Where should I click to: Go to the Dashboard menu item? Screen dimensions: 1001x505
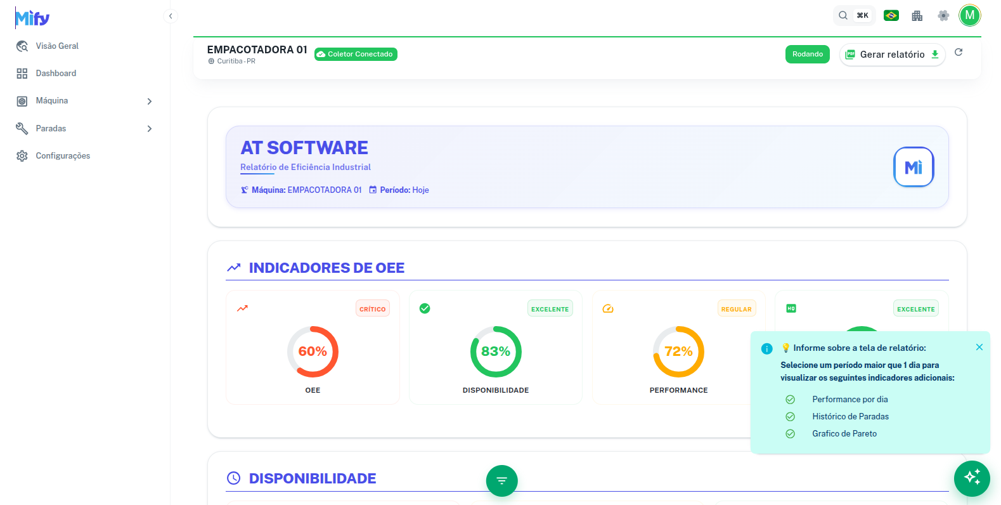56,74
